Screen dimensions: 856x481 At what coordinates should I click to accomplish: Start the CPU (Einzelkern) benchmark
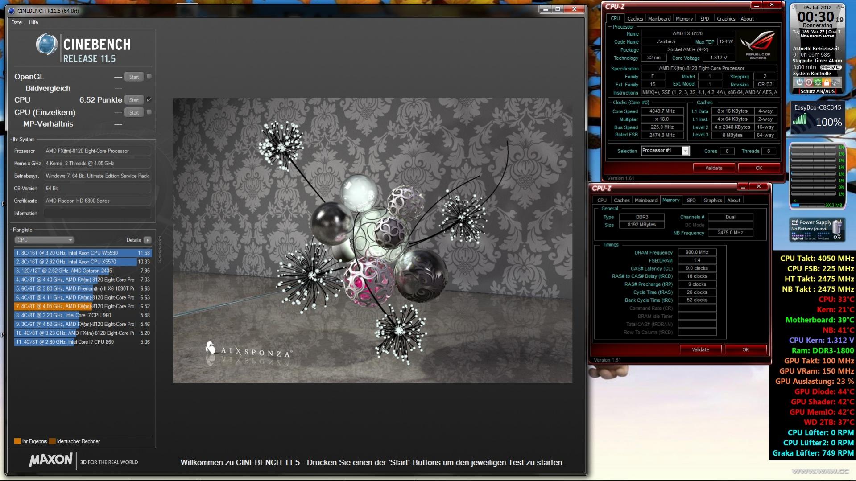point(134,113)
